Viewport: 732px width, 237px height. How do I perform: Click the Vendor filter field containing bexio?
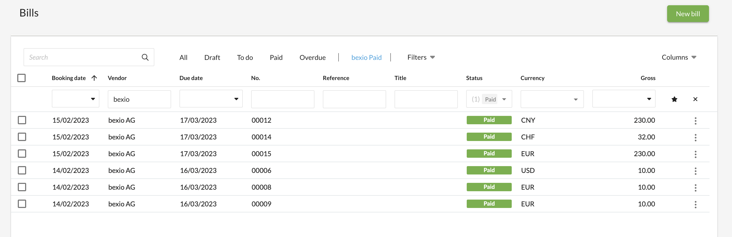139,99
